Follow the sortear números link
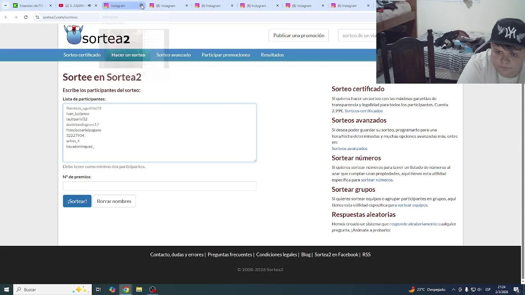Image resolution: width=525 pixels, height=295 pixels. coord(377,180)
